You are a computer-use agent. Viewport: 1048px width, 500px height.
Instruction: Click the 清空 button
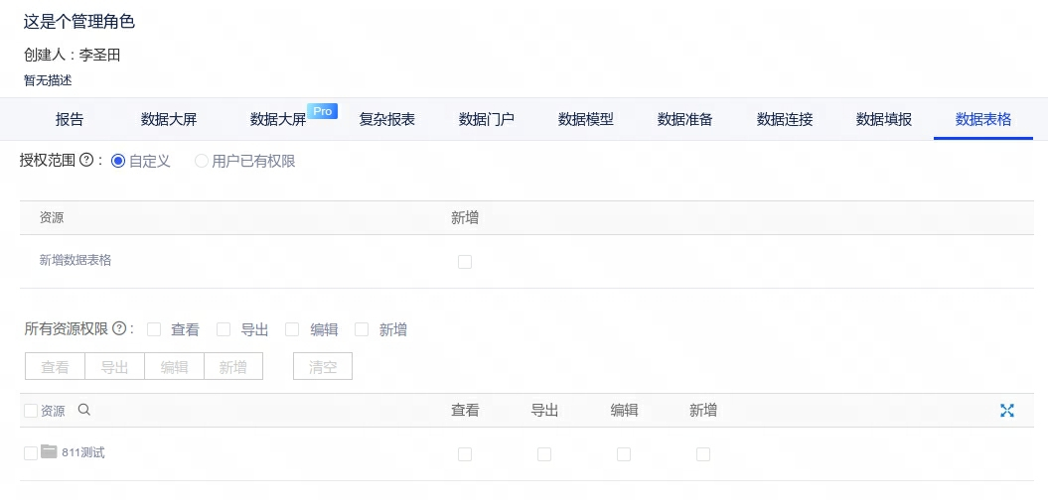coord(323,367)
